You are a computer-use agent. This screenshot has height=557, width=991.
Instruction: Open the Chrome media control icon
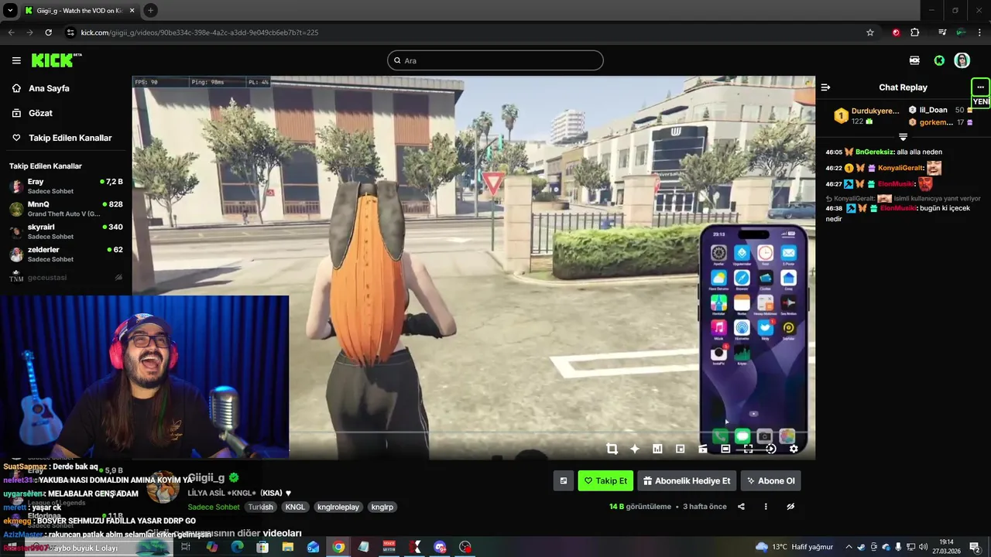(942, 32)
